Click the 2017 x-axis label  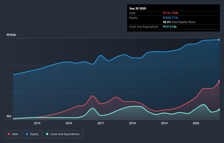tap(101, 123)
